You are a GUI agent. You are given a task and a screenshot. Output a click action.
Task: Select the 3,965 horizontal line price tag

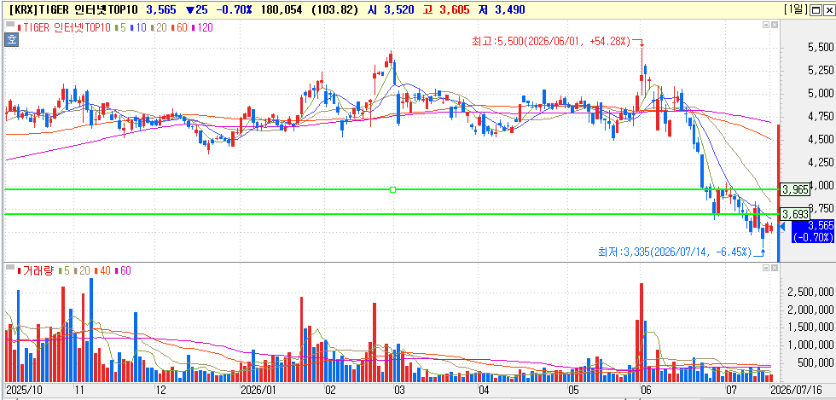[x=794, y=188]
